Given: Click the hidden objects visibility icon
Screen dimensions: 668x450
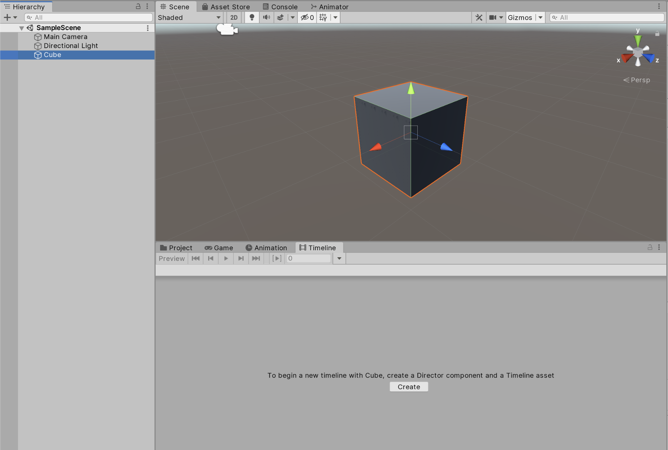Looking at the screenshot, I should (307, 17).
